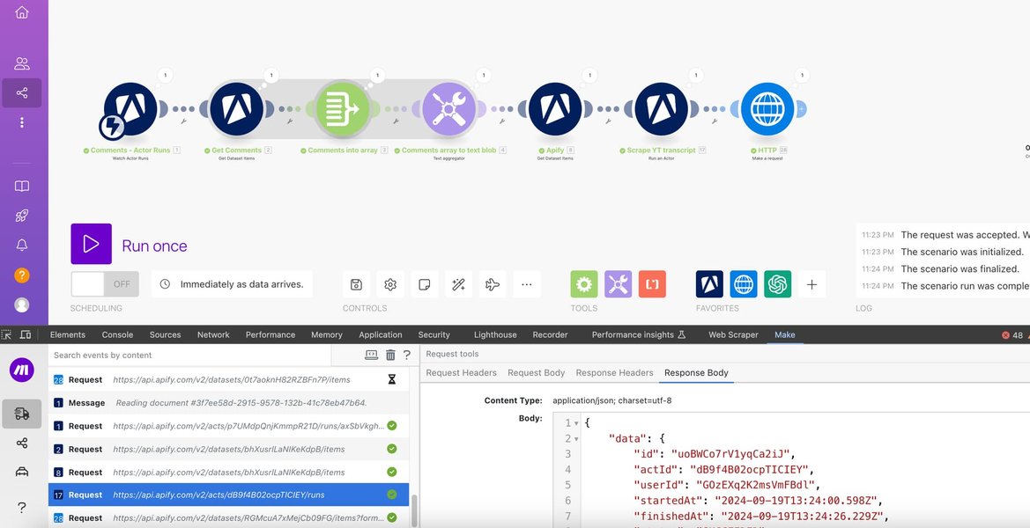Select the Scenarios share icon in sidebar
This screenshot has width=1030, height=528.
pyautogui.click(x=22, y=93)
